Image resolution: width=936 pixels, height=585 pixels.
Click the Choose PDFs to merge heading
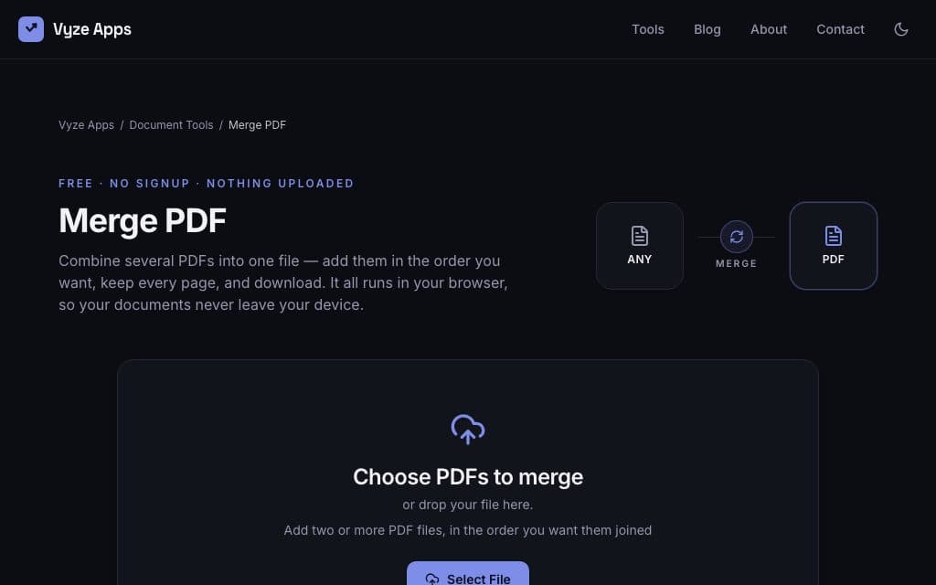tap(467, 477)
